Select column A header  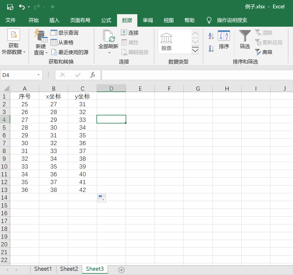25,88
